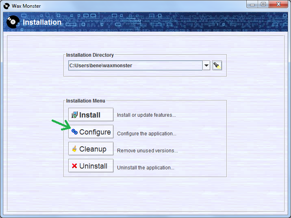Viewport: 291px width, 218px height.
Task: Select the Uninstall button
Action: 91,166
